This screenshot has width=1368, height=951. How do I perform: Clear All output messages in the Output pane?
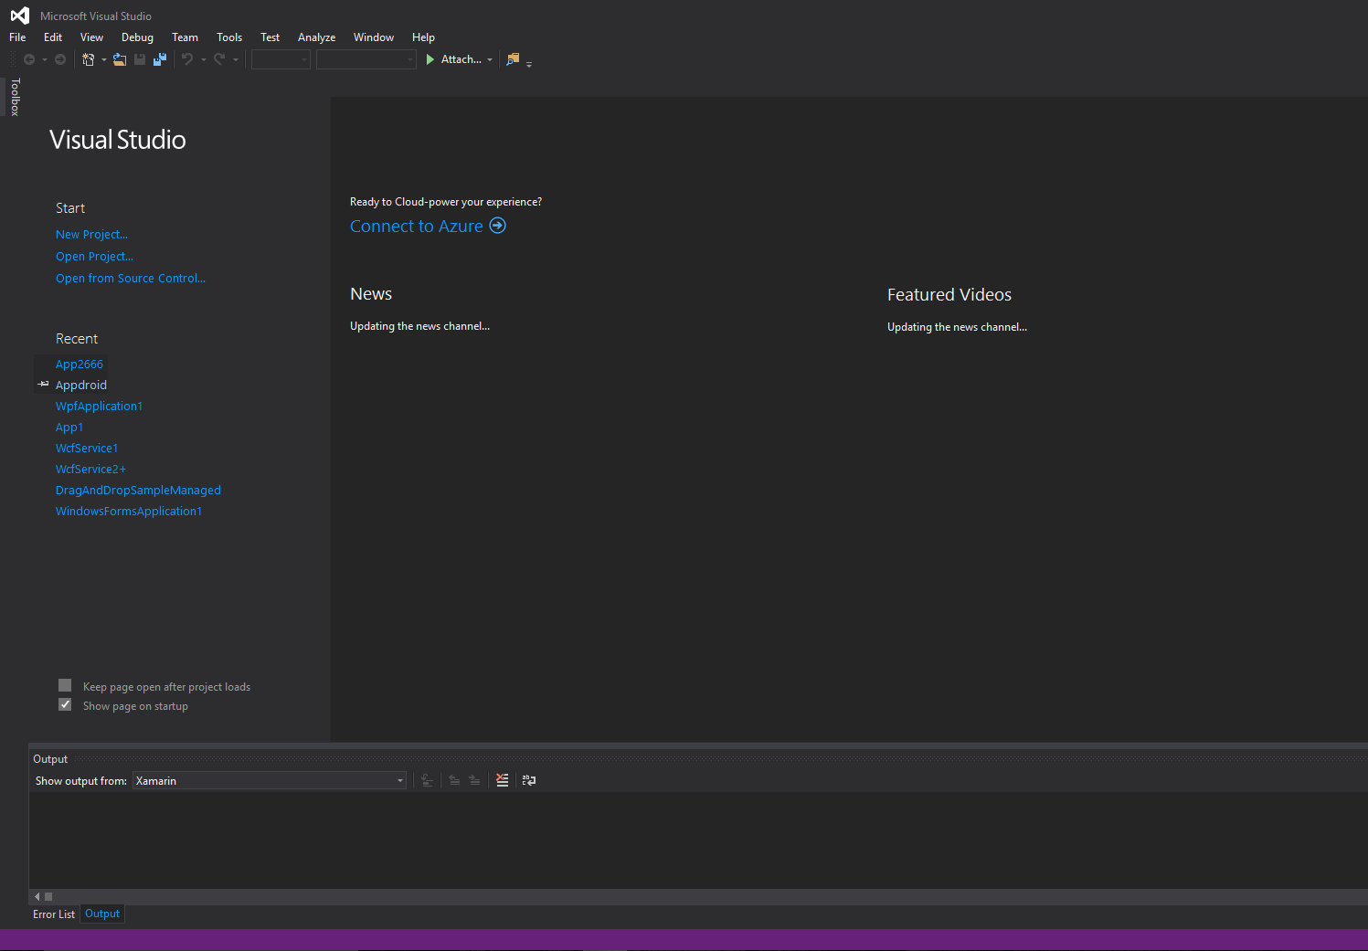tap(502, 780)
